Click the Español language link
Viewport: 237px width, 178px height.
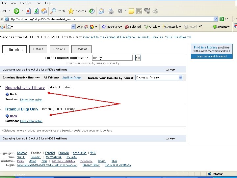pos(50,153)
